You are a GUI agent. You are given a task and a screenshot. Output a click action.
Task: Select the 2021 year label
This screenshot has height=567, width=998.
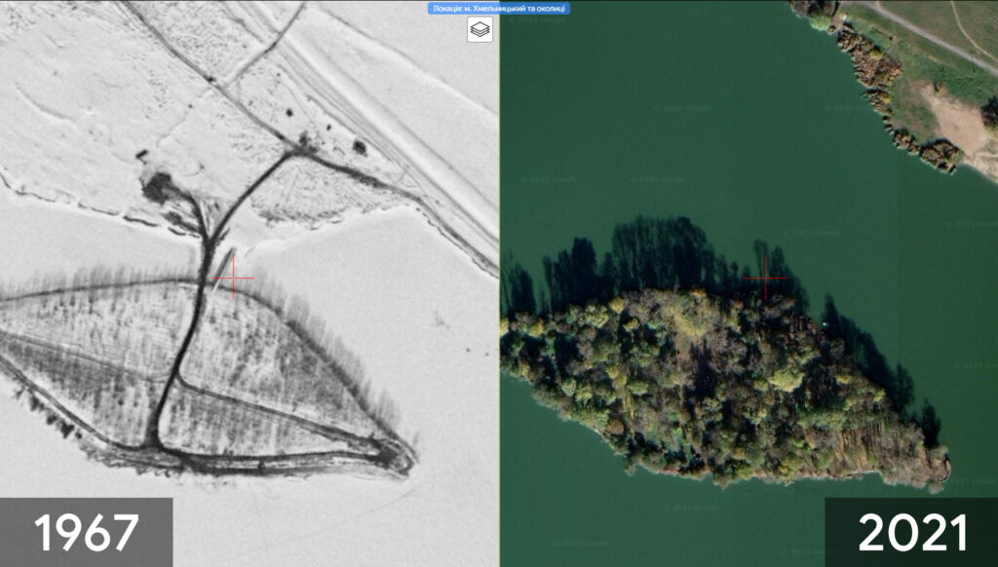pyautogui.click(x=911, y=533)
